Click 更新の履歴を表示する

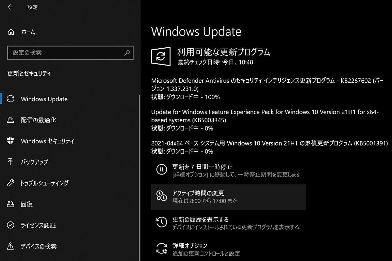pos(200,220)
